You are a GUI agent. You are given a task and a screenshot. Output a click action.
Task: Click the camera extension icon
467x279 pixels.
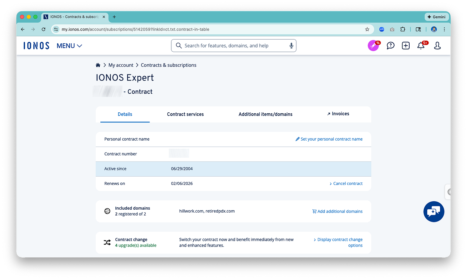[392, 29]
